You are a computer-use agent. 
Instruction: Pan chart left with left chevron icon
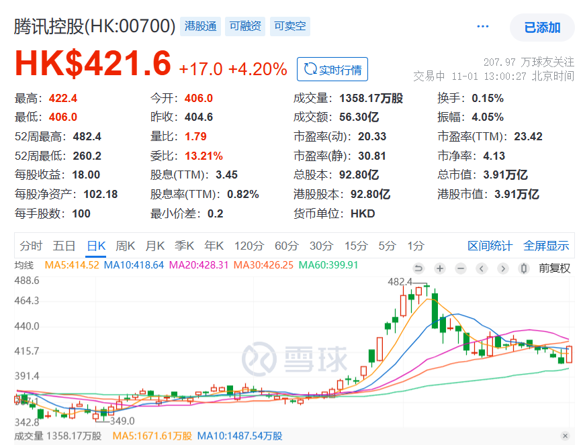(x=482, y=268)
